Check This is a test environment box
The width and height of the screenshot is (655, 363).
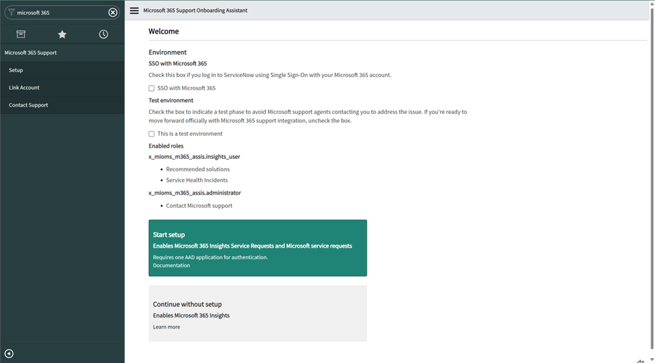[x=151, y=134]
